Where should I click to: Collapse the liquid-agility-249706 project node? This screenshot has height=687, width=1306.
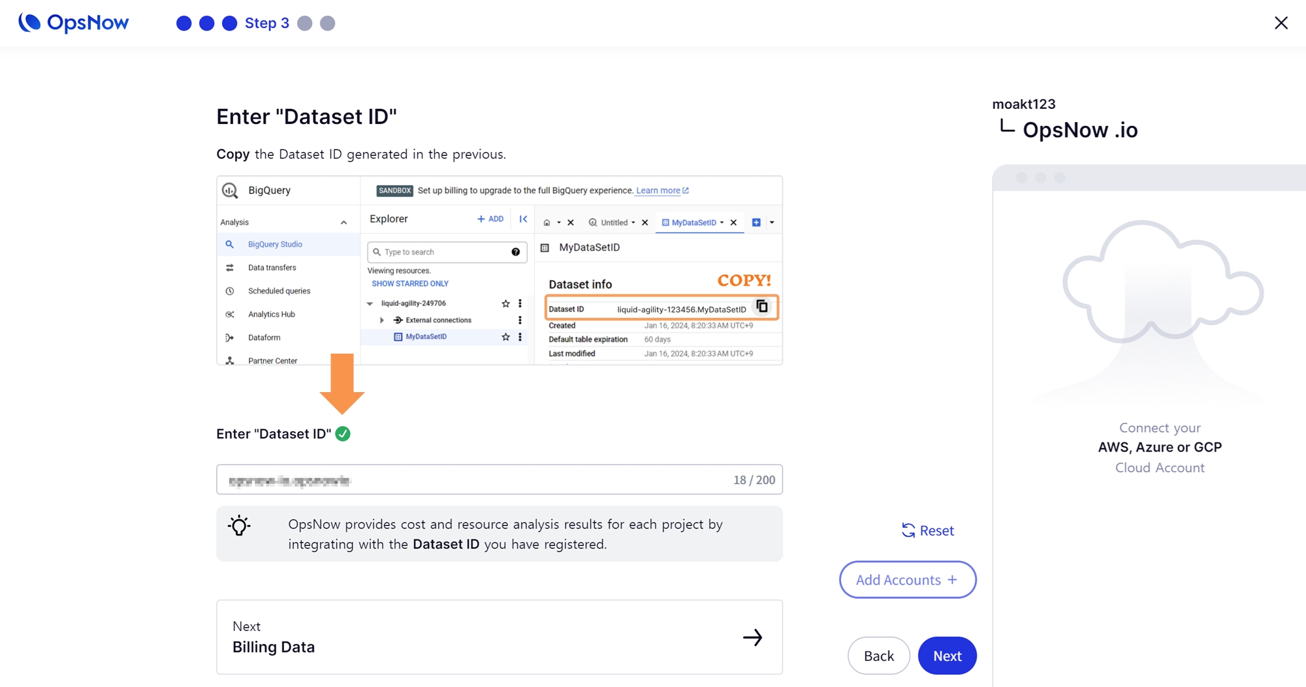point(370,303)
